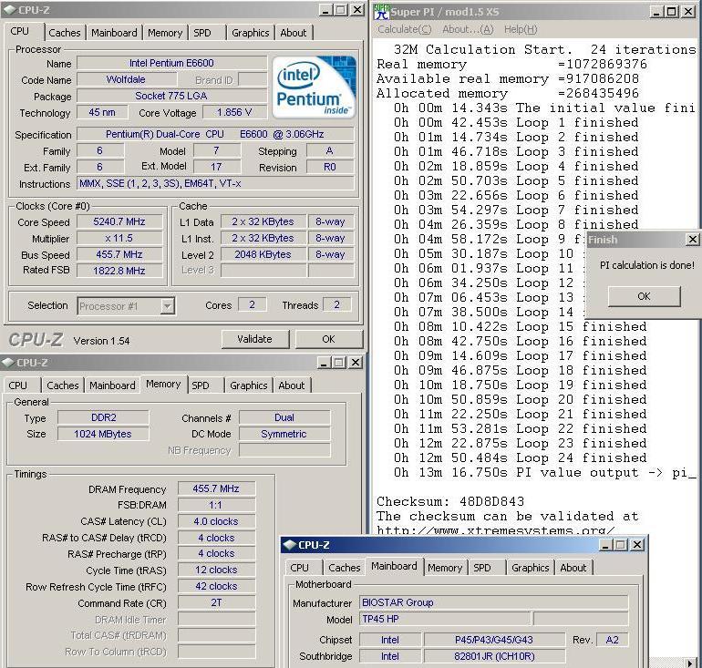The image size is (702, 668).
Task: Click the Cycle Time value 12 clocks
Action: [216, 570]
